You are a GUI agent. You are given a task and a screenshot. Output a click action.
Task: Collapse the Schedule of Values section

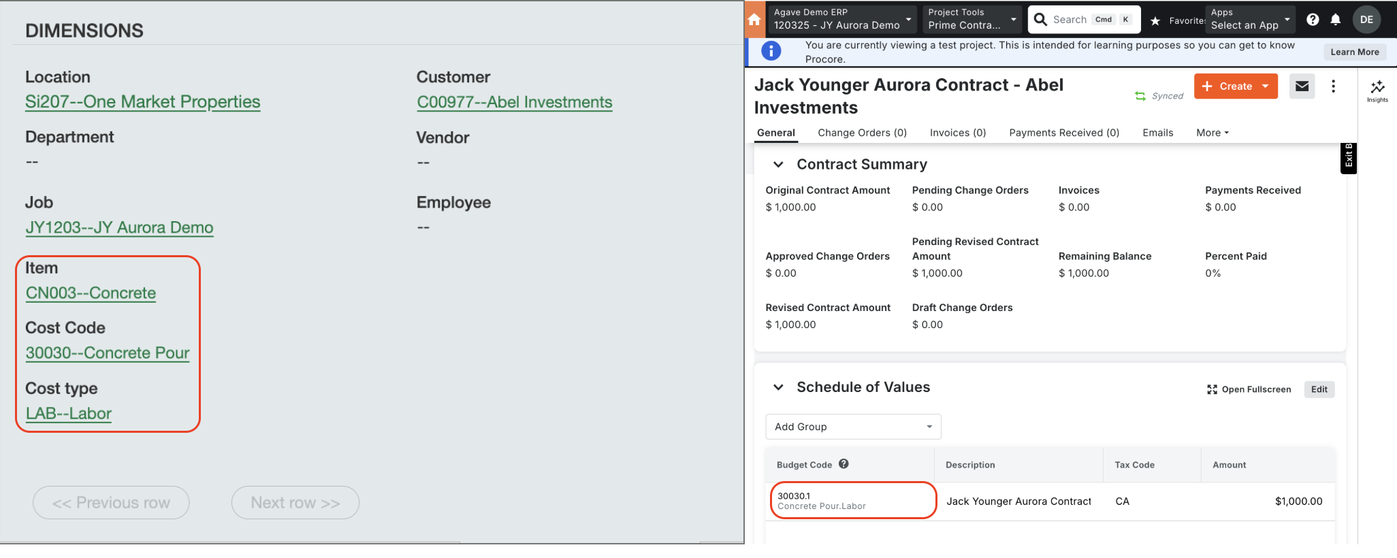[x=778, y=387]
